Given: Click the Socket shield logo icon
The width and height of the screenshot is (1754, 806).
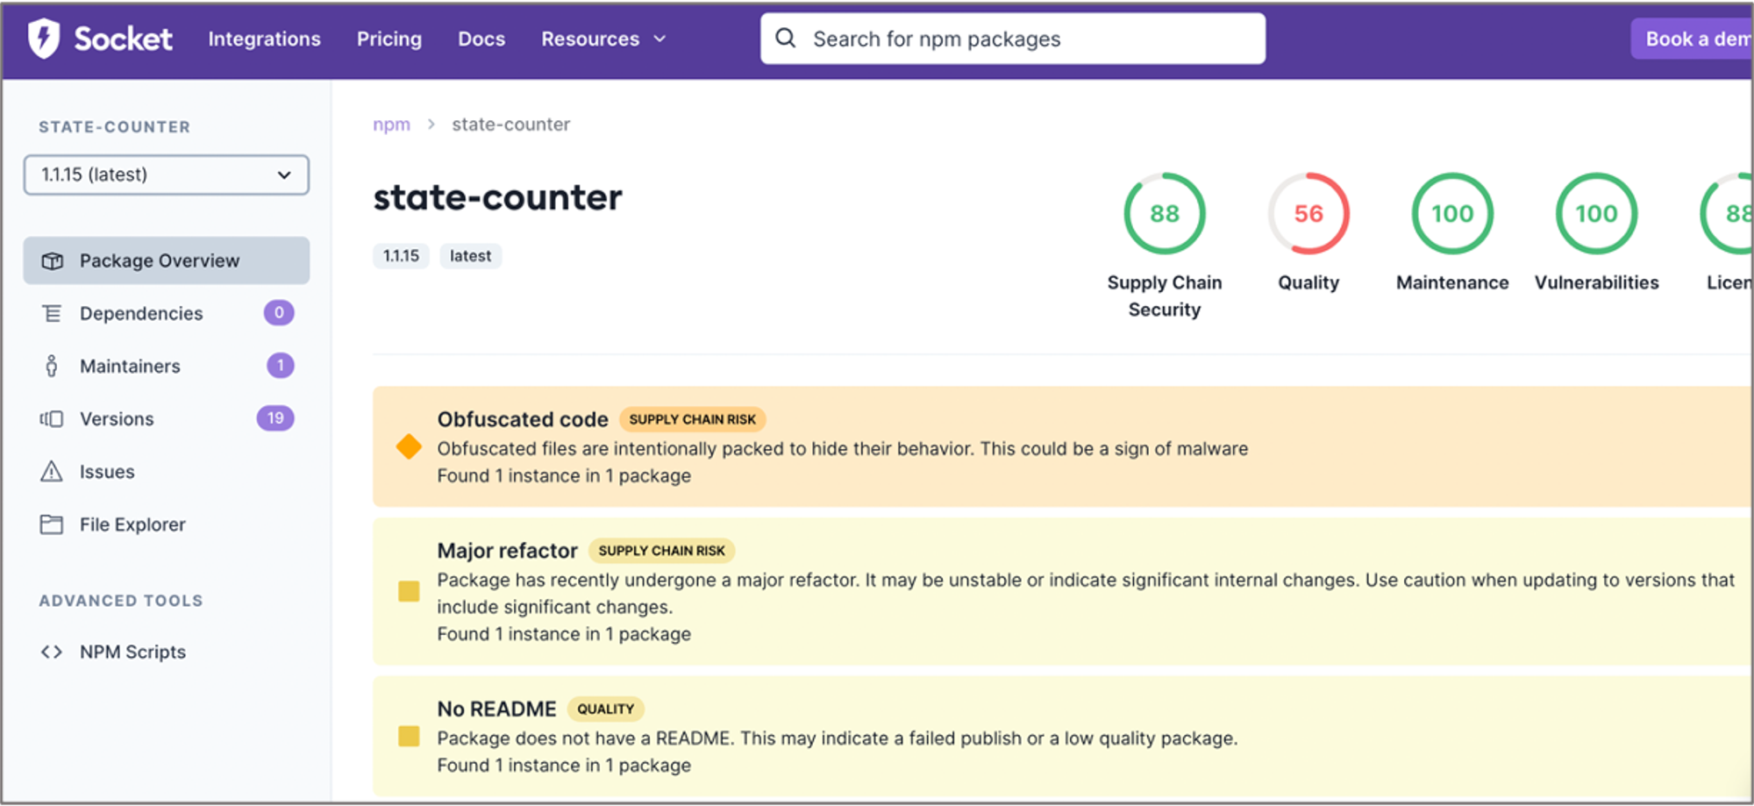Looking at the screenshot, I should [43, 39].
